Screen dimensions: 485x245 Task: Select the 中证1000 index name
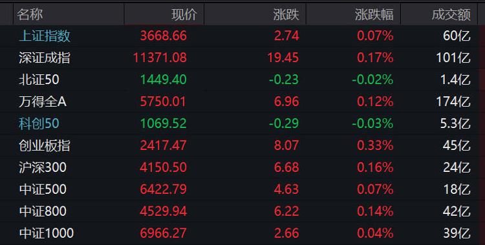coord(47,233)
